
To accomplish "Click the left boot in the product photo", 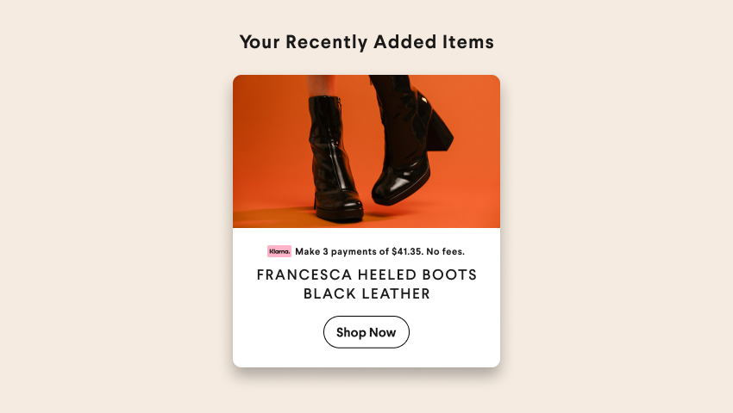I will tap(332, 159).
